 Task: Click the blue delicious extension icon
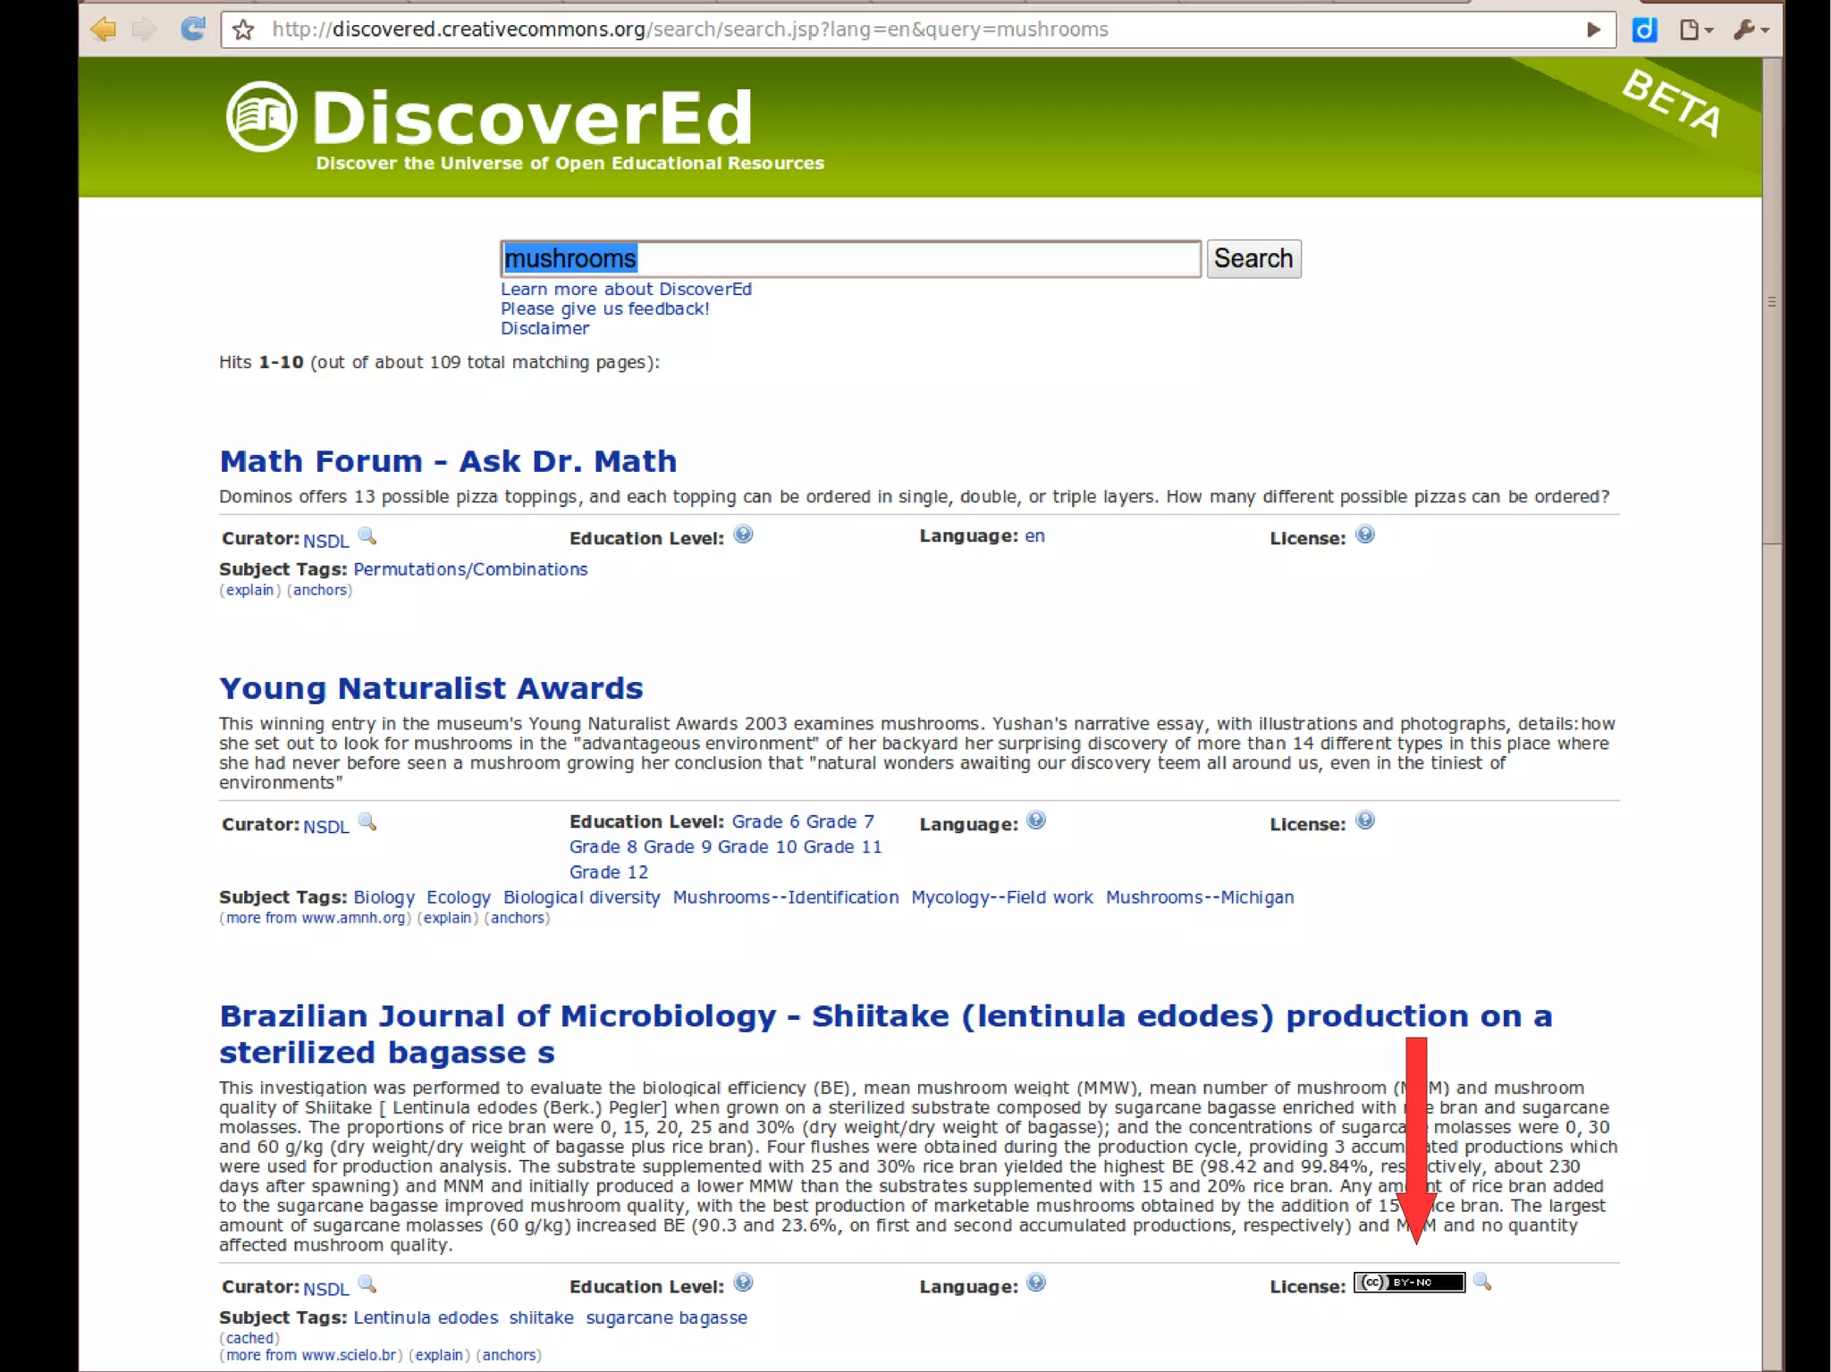(x=1644, y=30)
